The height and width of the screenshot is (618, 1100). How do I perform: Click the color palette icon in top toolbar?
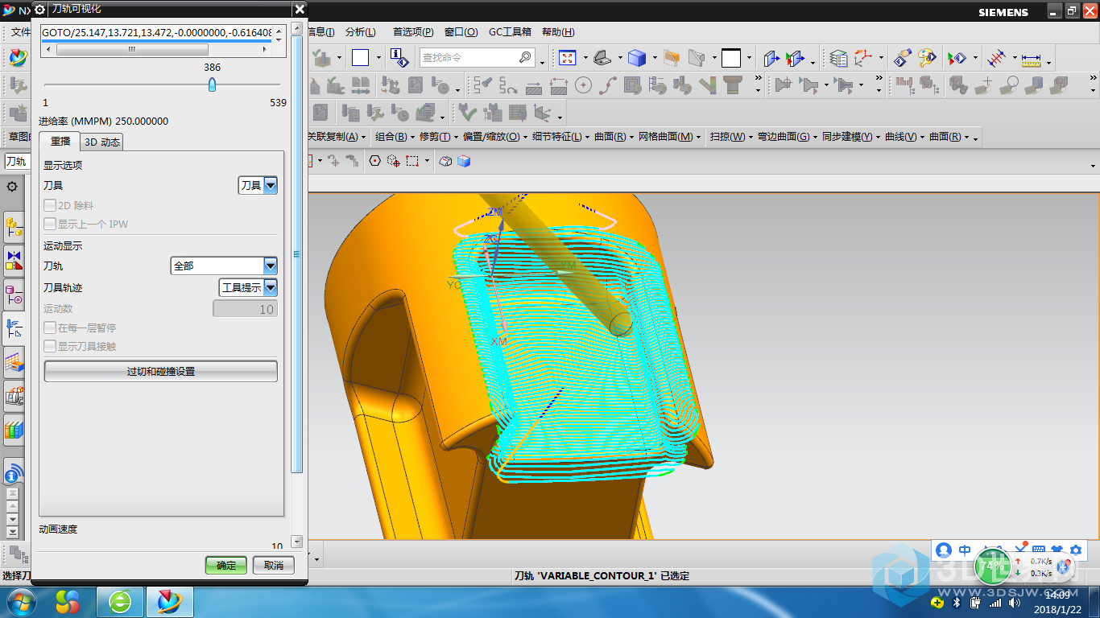pos(928,58)
